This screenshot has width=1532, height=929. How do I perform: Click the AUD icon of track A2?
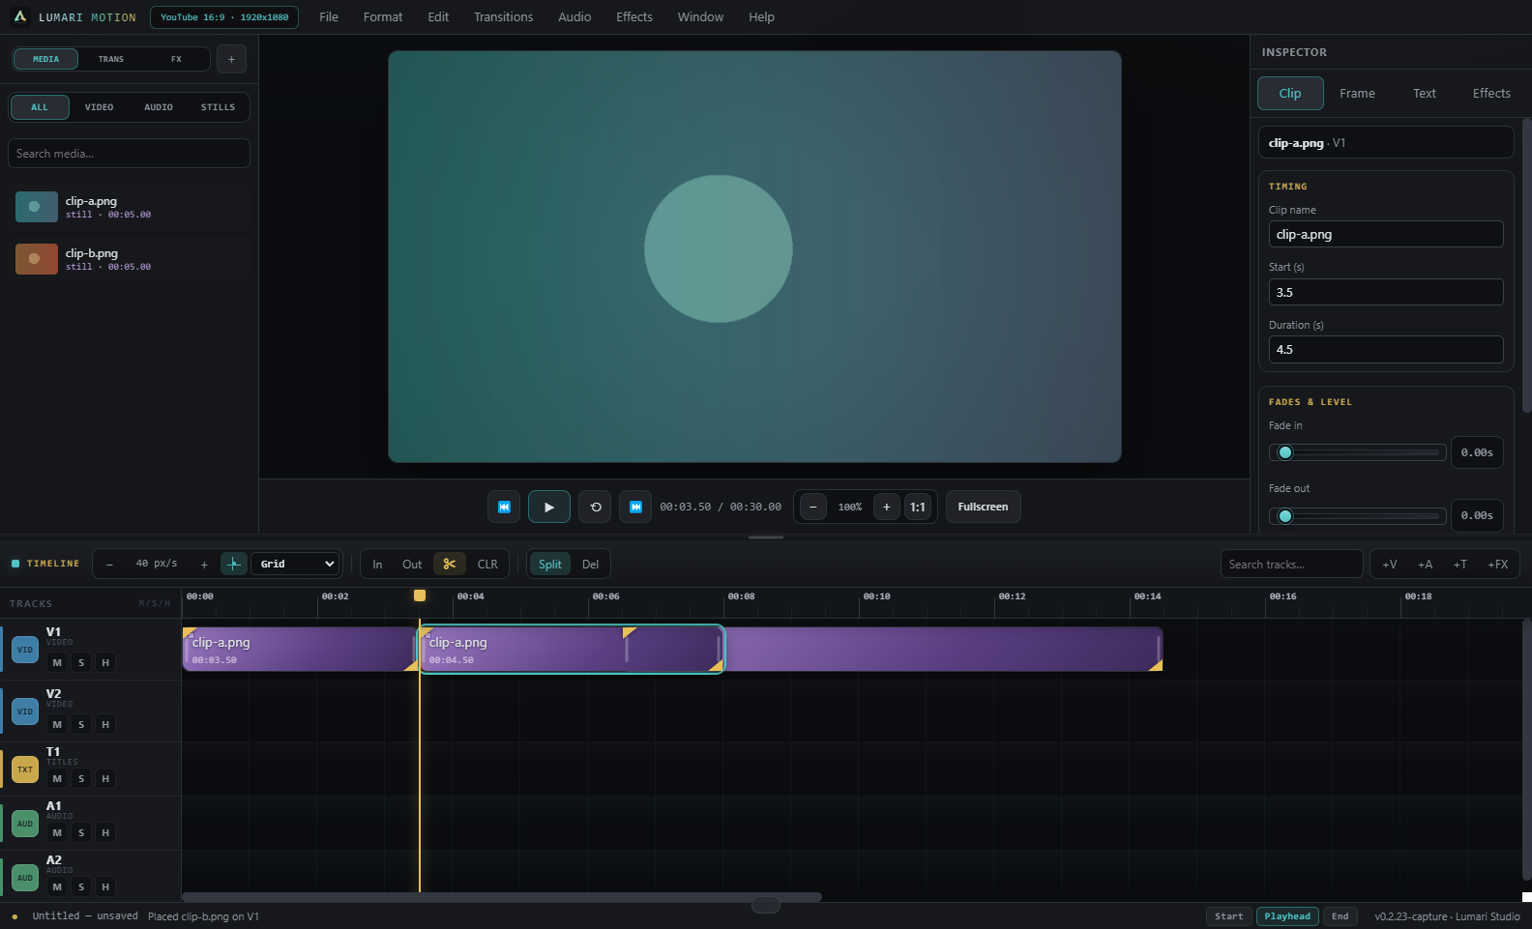25,878
